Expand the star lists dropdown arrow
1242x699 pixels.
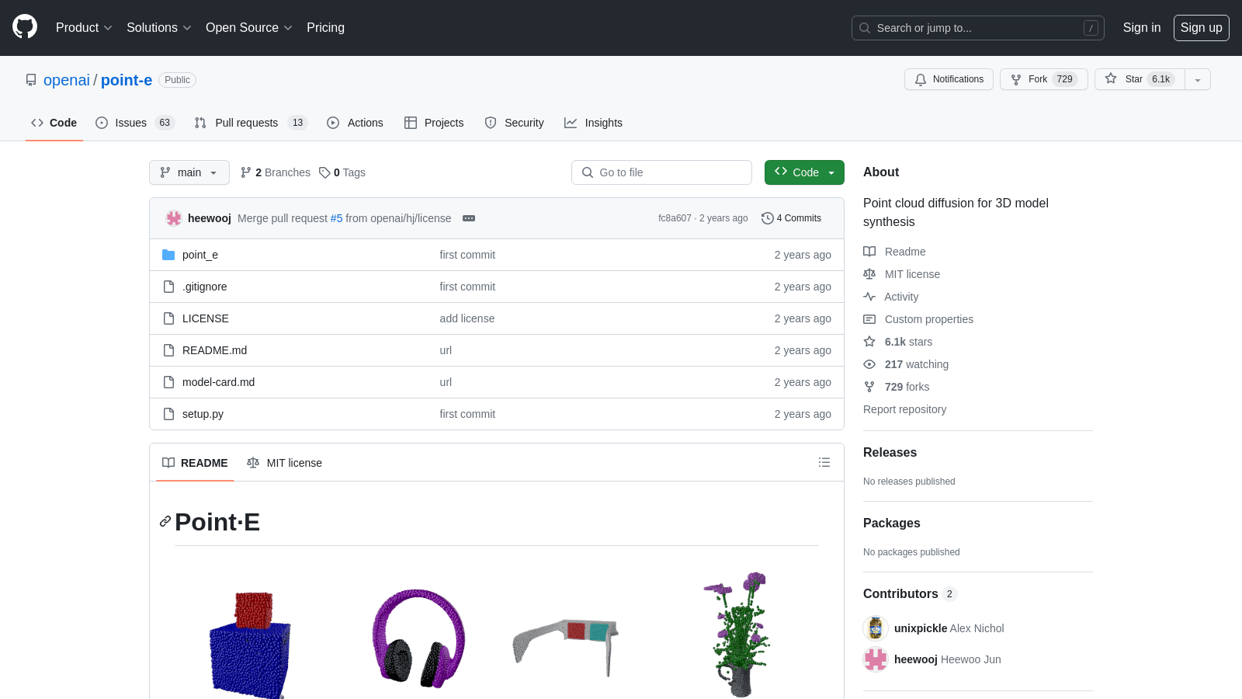[x=1198, y=79]
